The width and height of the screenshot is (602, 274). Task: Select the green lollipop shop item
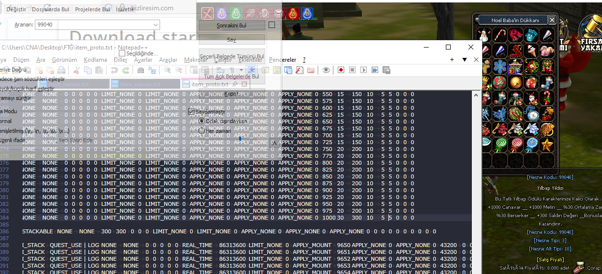[x=499, y=145]
